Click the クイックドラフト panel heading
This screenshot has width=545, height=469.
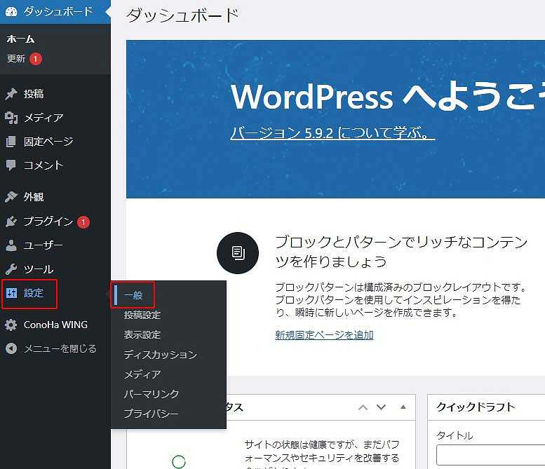click(476, 407)
